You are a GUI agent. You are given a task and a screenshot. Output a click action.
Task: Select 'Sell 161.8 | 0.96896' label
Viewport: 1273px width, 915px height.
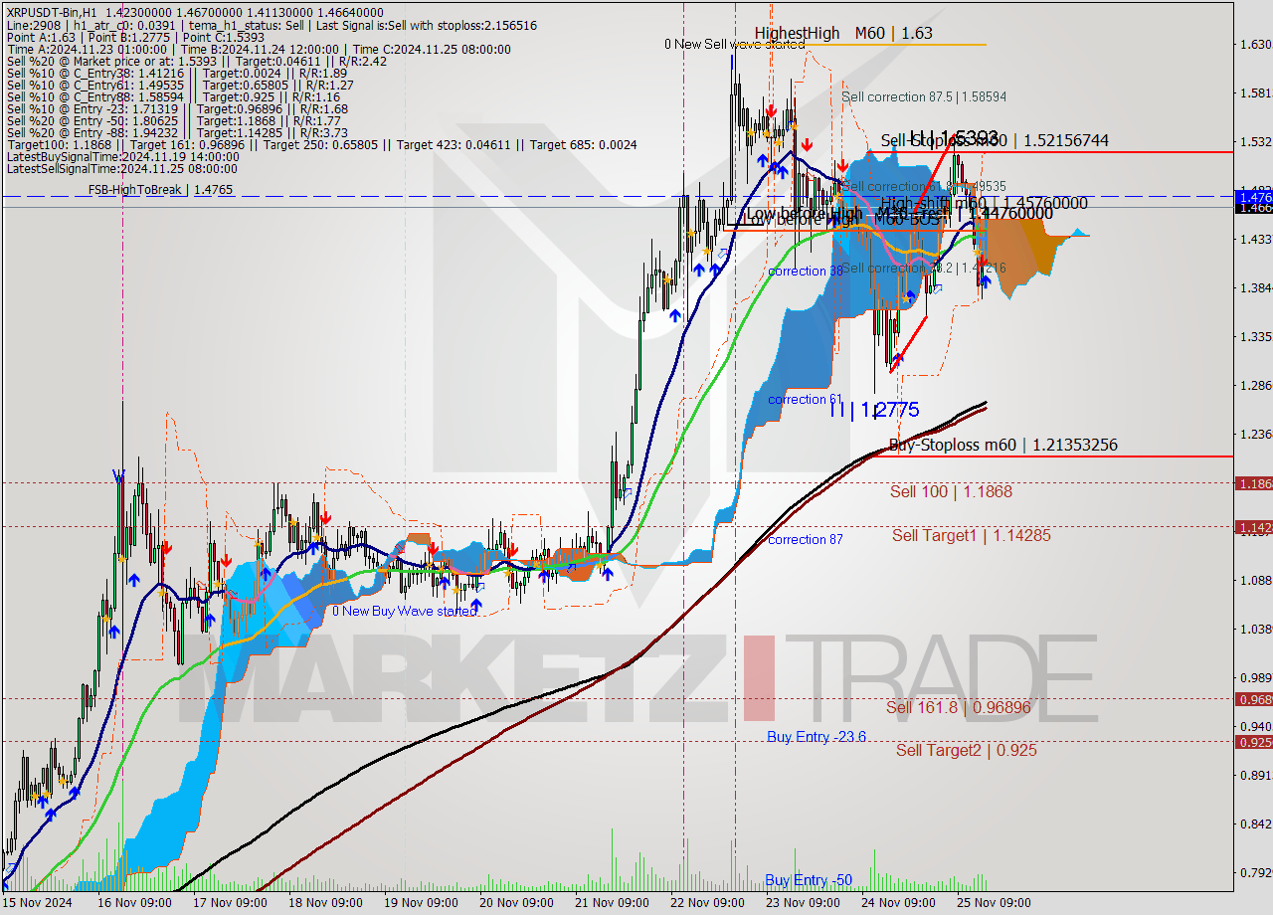[x=959, y=707]
